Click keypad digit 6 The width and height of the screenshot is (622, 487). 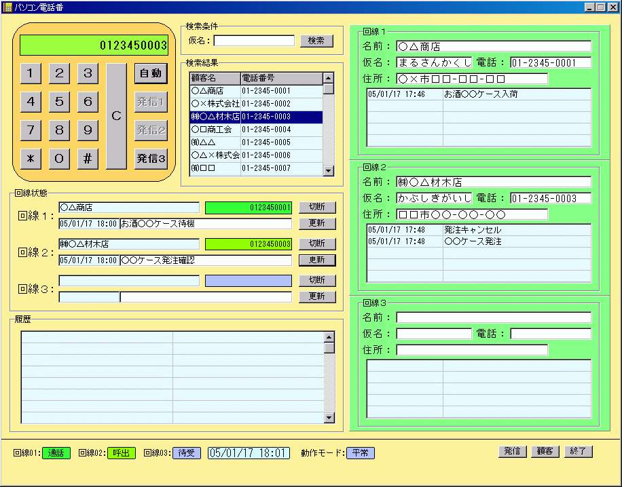tap(88, 102)
